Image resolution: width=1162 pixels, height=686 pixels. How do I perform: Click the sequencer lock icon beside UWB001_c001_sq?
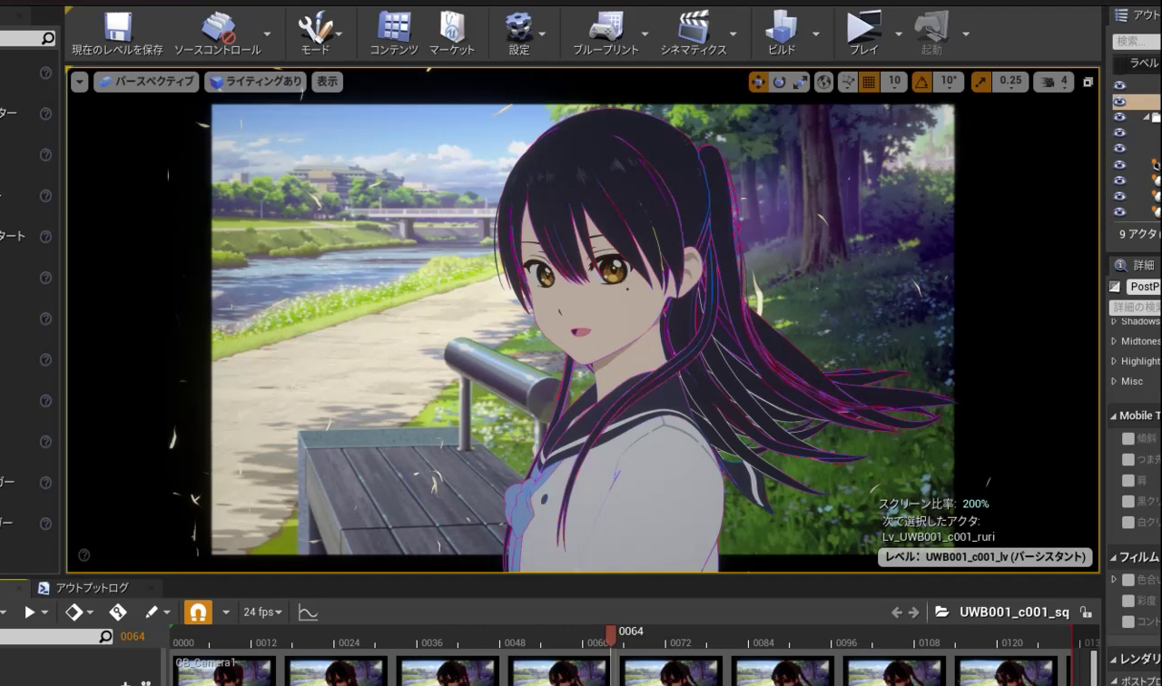(1086, 612)
